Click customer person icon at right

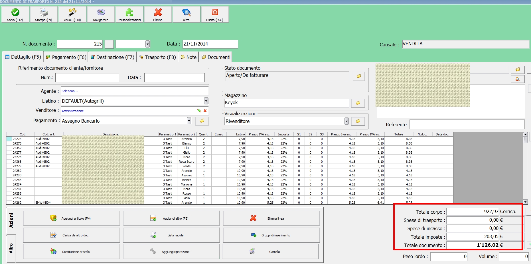(x=518, y=79)
